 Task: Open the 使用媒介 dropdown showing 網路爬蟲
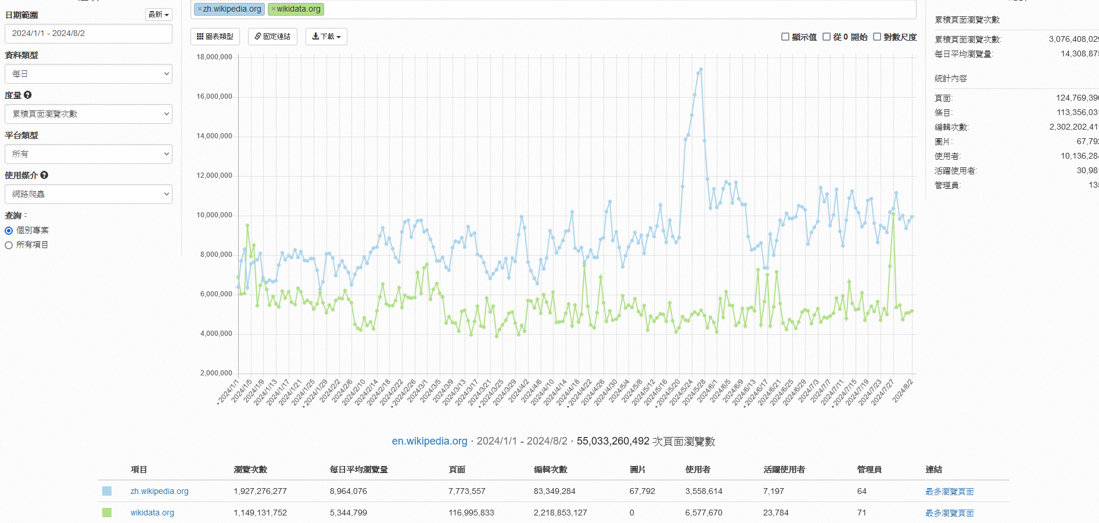[88, 194]
